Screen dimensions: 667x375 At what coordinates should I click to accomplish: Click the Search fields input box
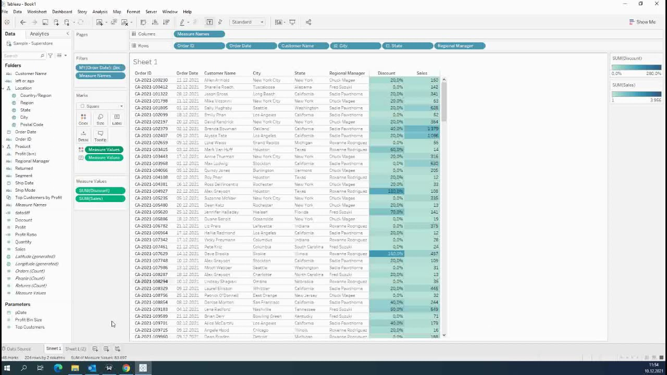pos(24,55)
